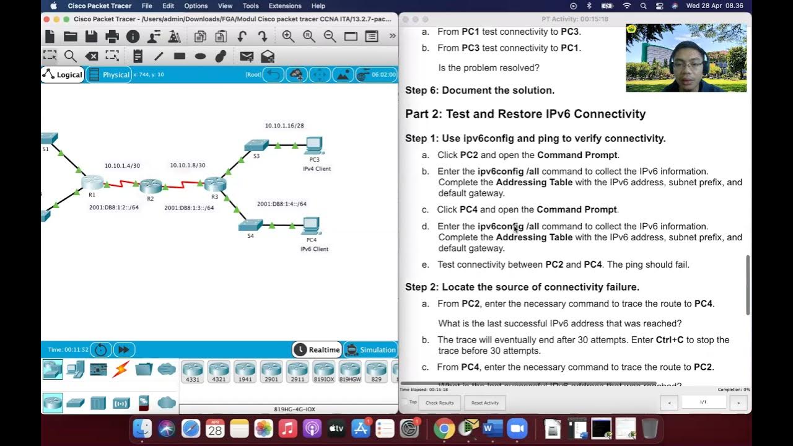793x446 pixels.
Task: Add a Complex PDU open envelope
Action: (268, 56)
